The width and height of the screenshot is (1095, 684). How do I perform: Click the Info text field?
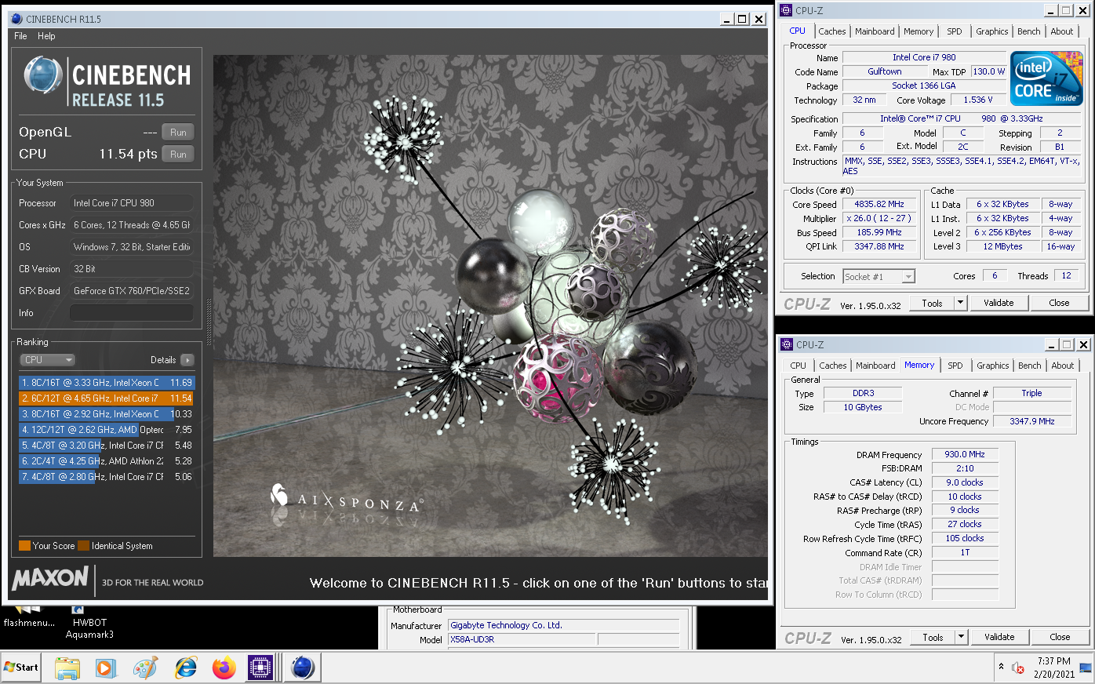click(131, 313)
